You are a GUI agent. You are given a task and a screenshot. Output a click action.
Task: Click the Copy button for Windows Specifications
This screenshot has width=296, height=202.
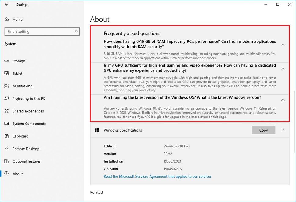(263, 130)
